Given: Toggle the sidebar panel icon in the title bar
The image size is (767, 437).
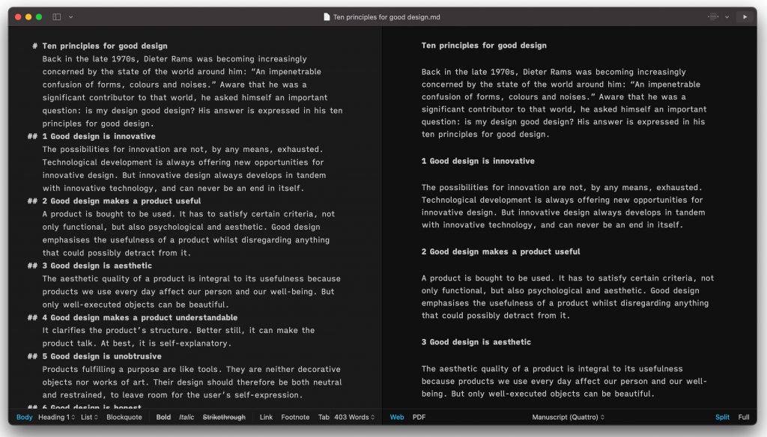Looking at the screenshot, I should [x=57, y=17].
